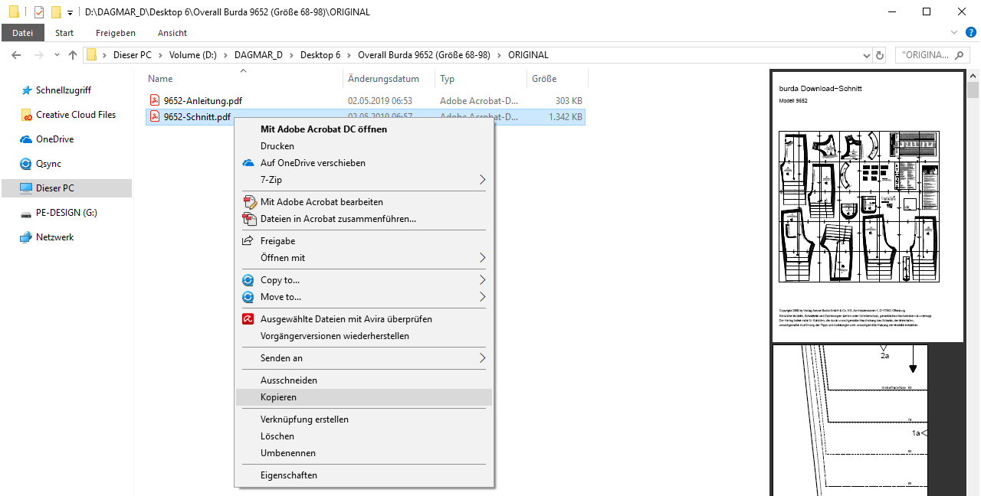The image size is (981, 496).
Task: Expand the Senden an submenu
Action: pyautogui.click(x=482, y=358)
